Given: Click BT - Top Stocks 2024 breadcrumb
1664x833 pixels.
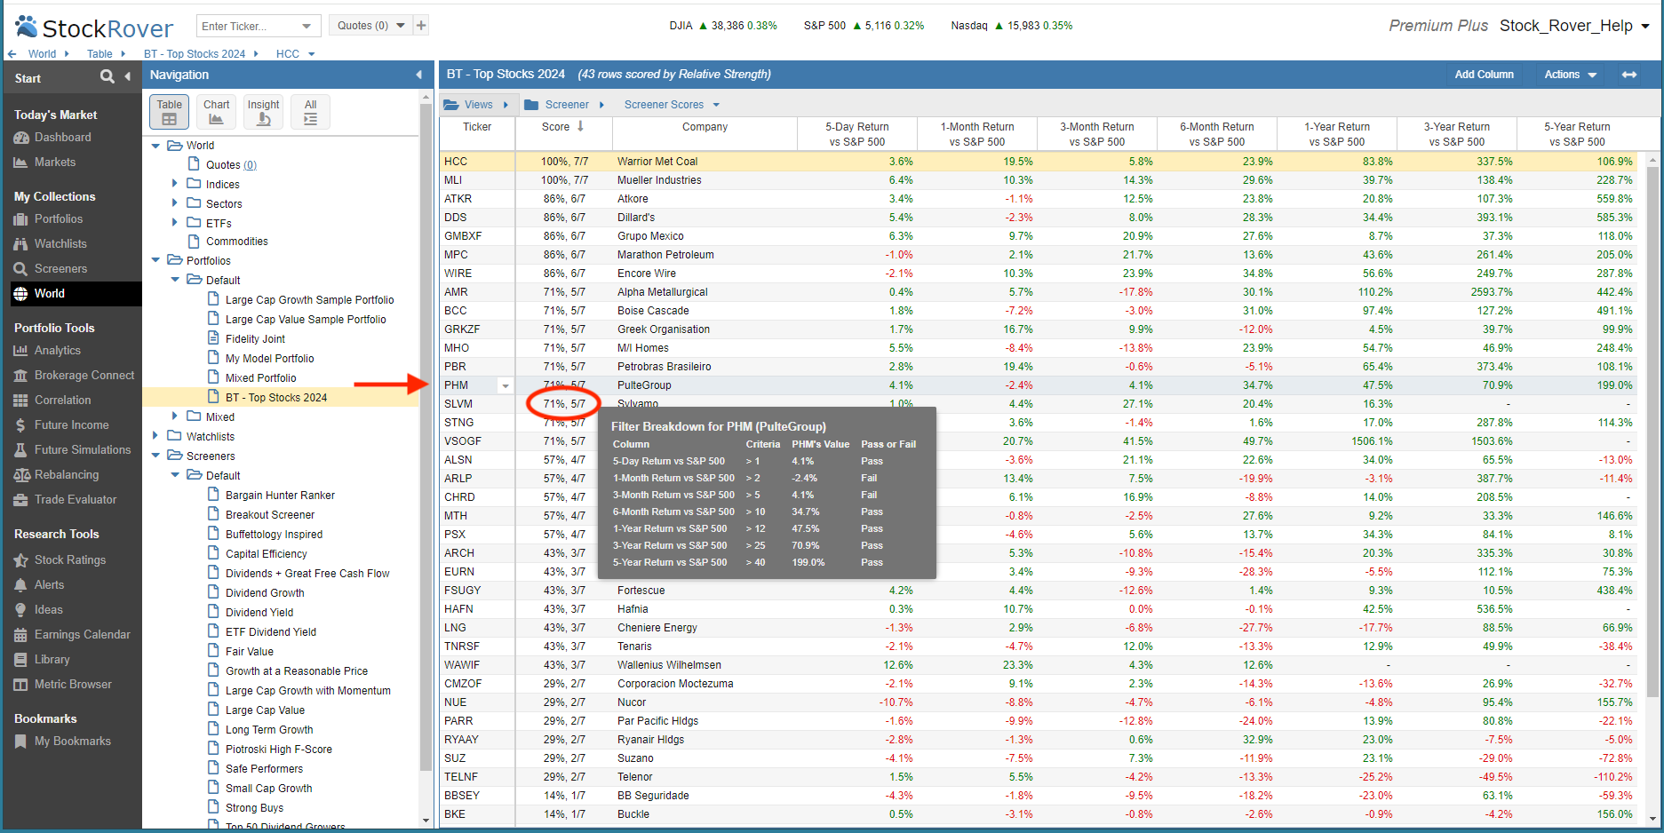Looking at the screenshot, I should coord(195,54).
